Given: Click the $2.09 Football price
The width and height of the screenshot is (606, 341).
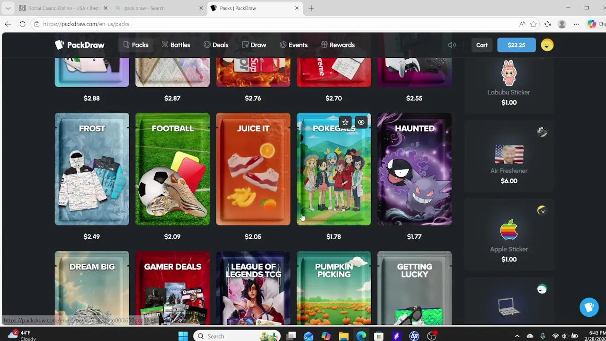Looking at the screenshot, I should click(172, 236).
